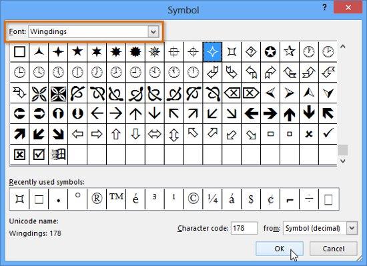Click the symbol grid scrollbar thumb
The width and height of the screenshot is (367, 266).
pyautogui.click(x=343, y=150)
